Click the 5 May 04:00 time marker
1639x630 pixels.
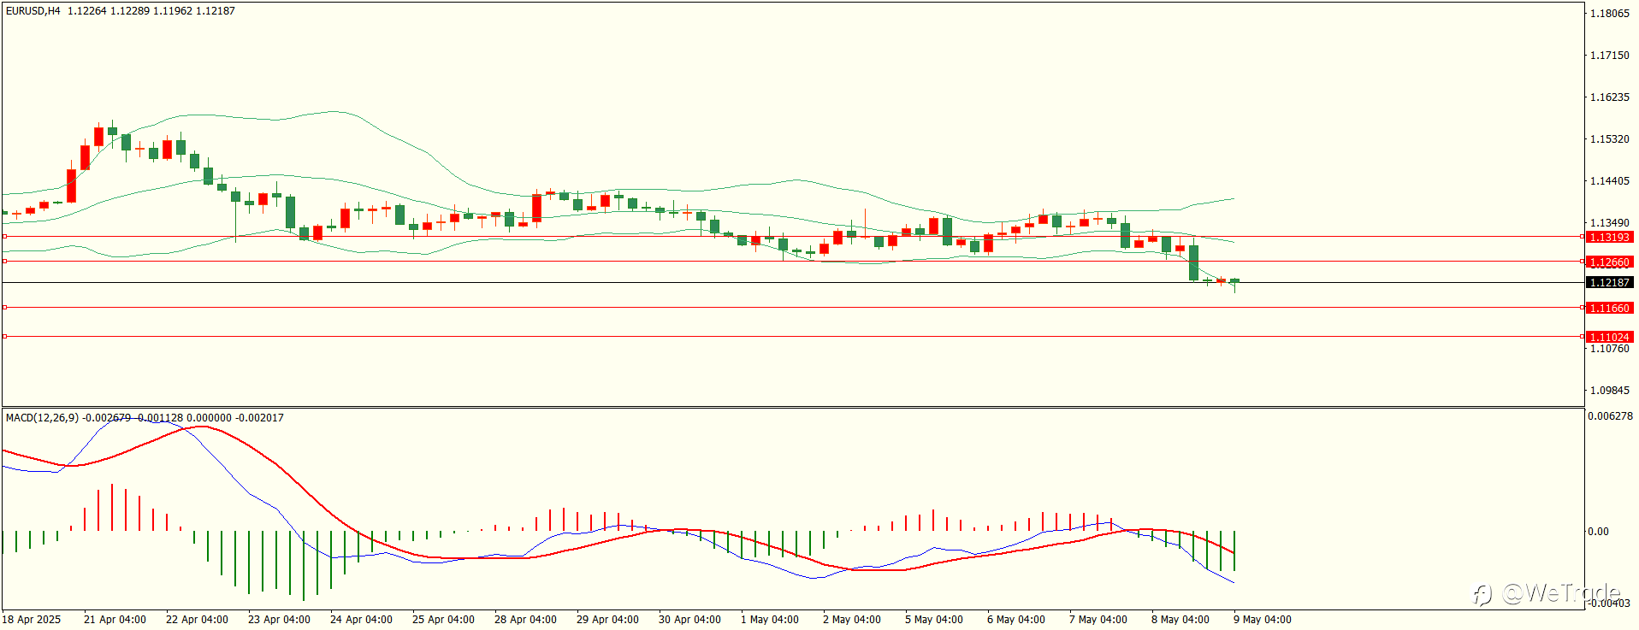pos(934,620)
